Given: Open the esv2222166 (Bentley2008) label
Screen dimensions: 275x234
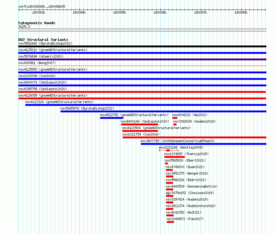Looking at the screenshot, I should point(181,147).
